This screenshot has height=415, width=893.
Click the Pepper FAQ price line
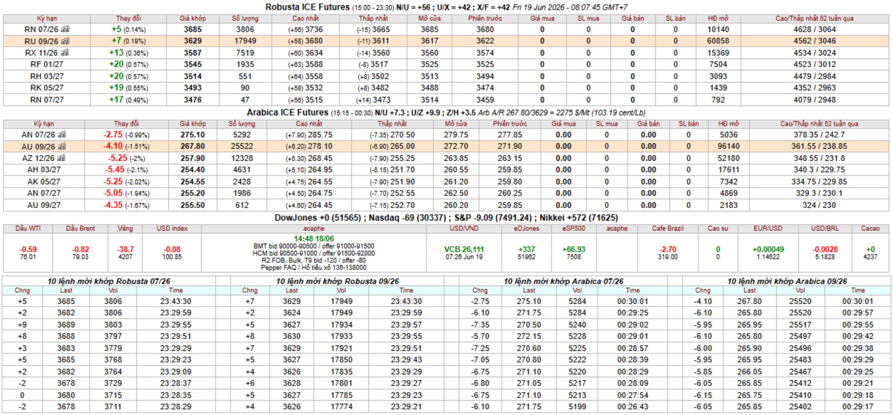(x=314, y=268)
